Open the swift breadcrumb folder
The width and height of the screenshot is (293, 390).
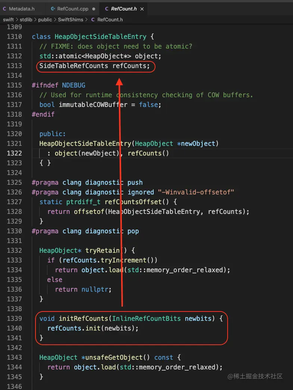pos(9,20)
